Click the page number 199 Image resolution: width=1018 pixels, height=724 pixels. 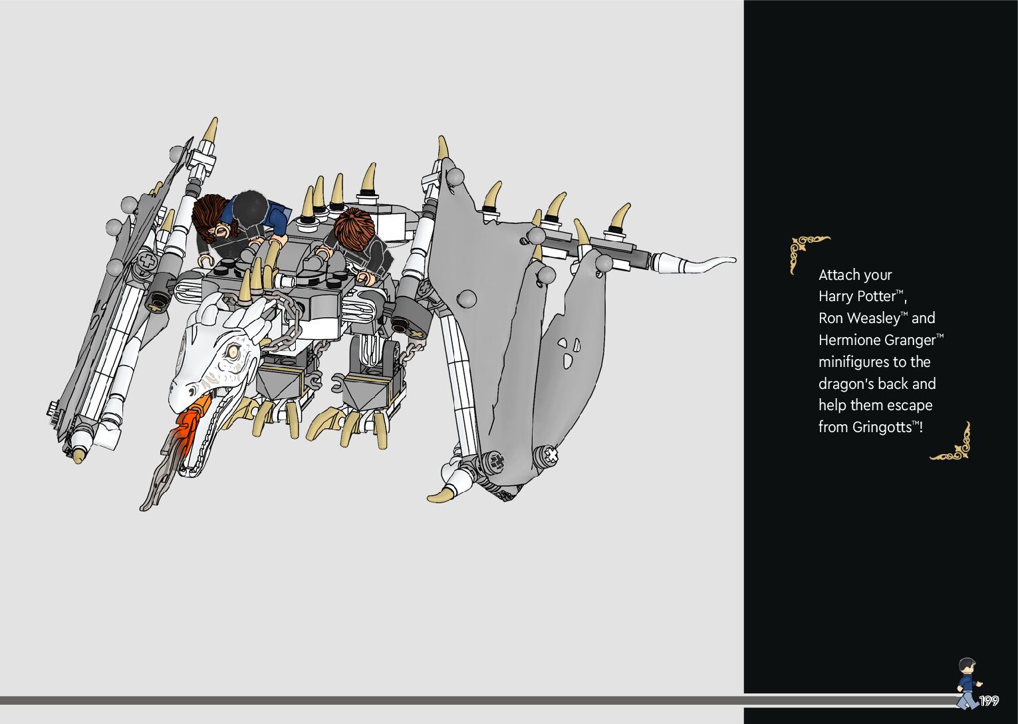[989, 701]
